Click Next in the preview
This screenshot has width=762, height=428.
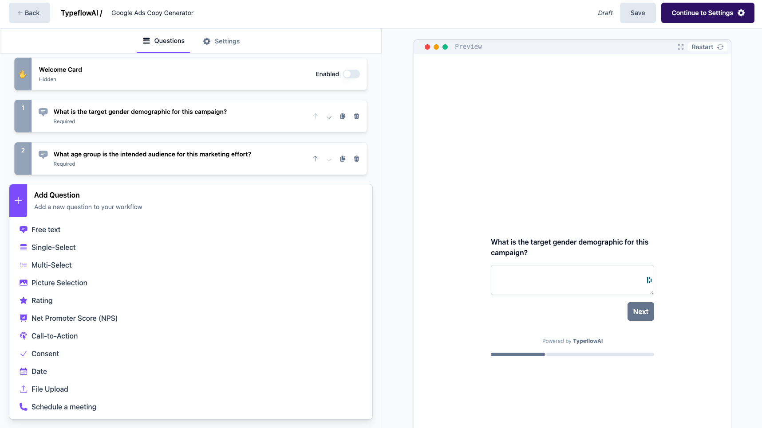641,311
